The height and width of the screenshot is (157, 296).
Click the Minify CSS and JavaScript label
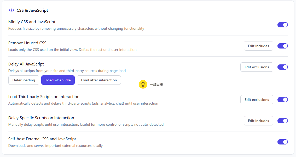point(32,22)
